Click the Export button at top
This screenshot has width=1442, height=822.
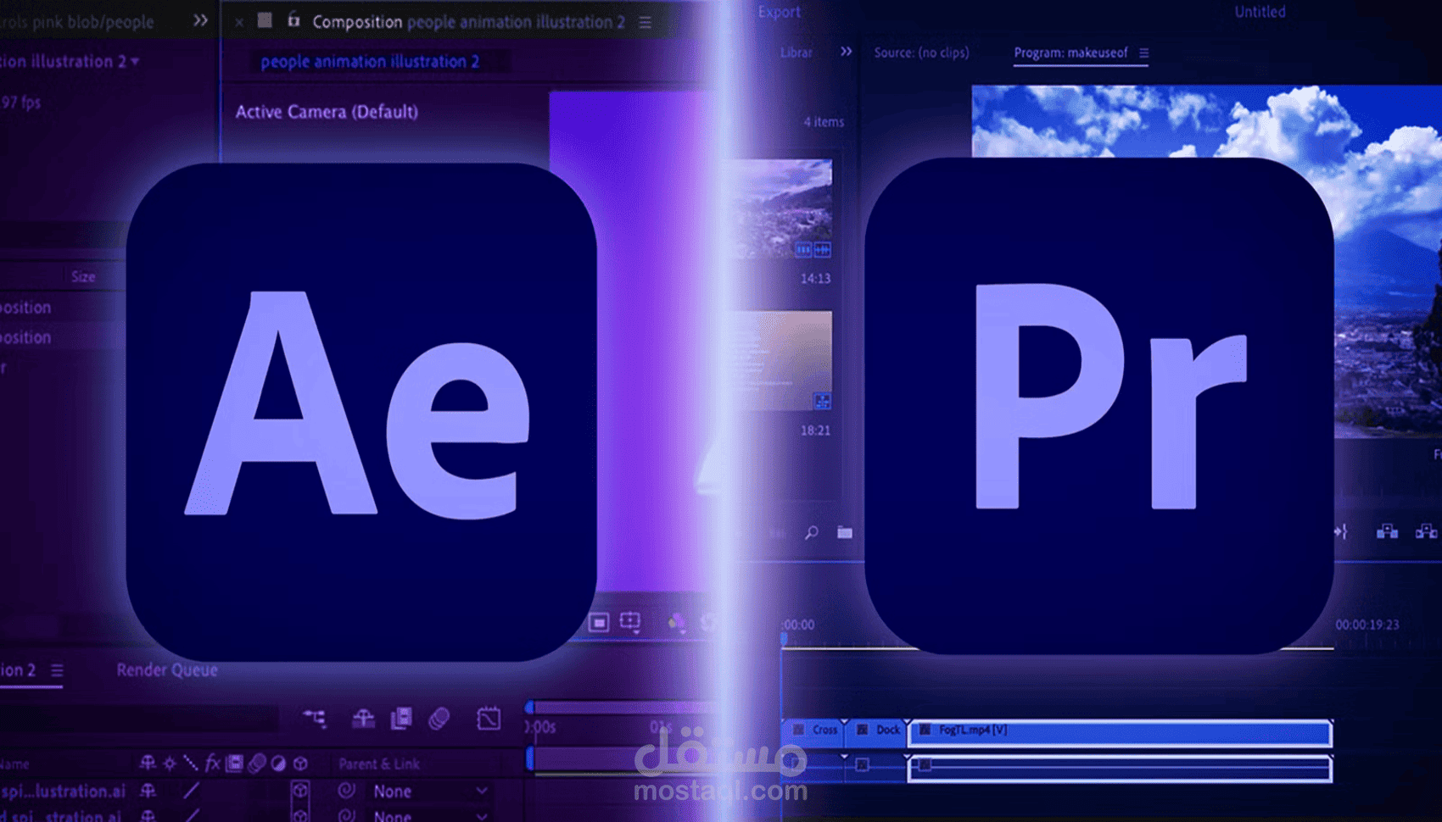pyautogui.click(x=779, y=12)
